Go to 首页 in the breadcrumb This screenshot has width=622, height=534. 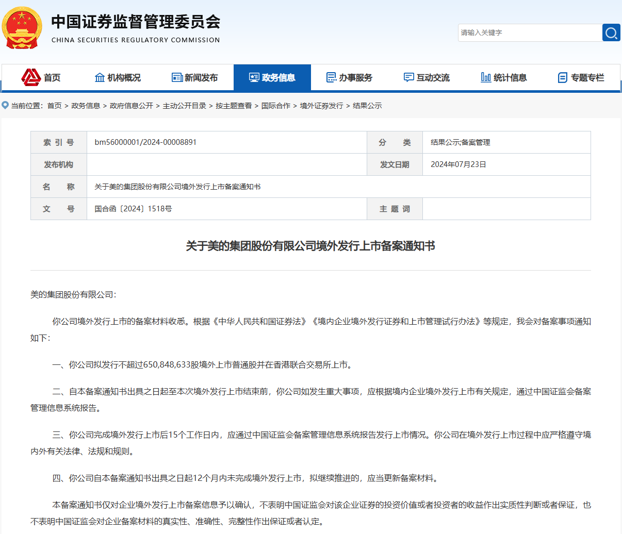coord(54,106)
